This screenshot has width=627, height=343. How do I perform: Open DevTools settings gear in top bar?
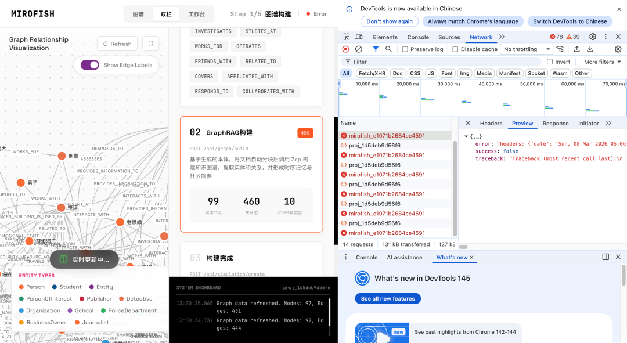pos(593,37)
